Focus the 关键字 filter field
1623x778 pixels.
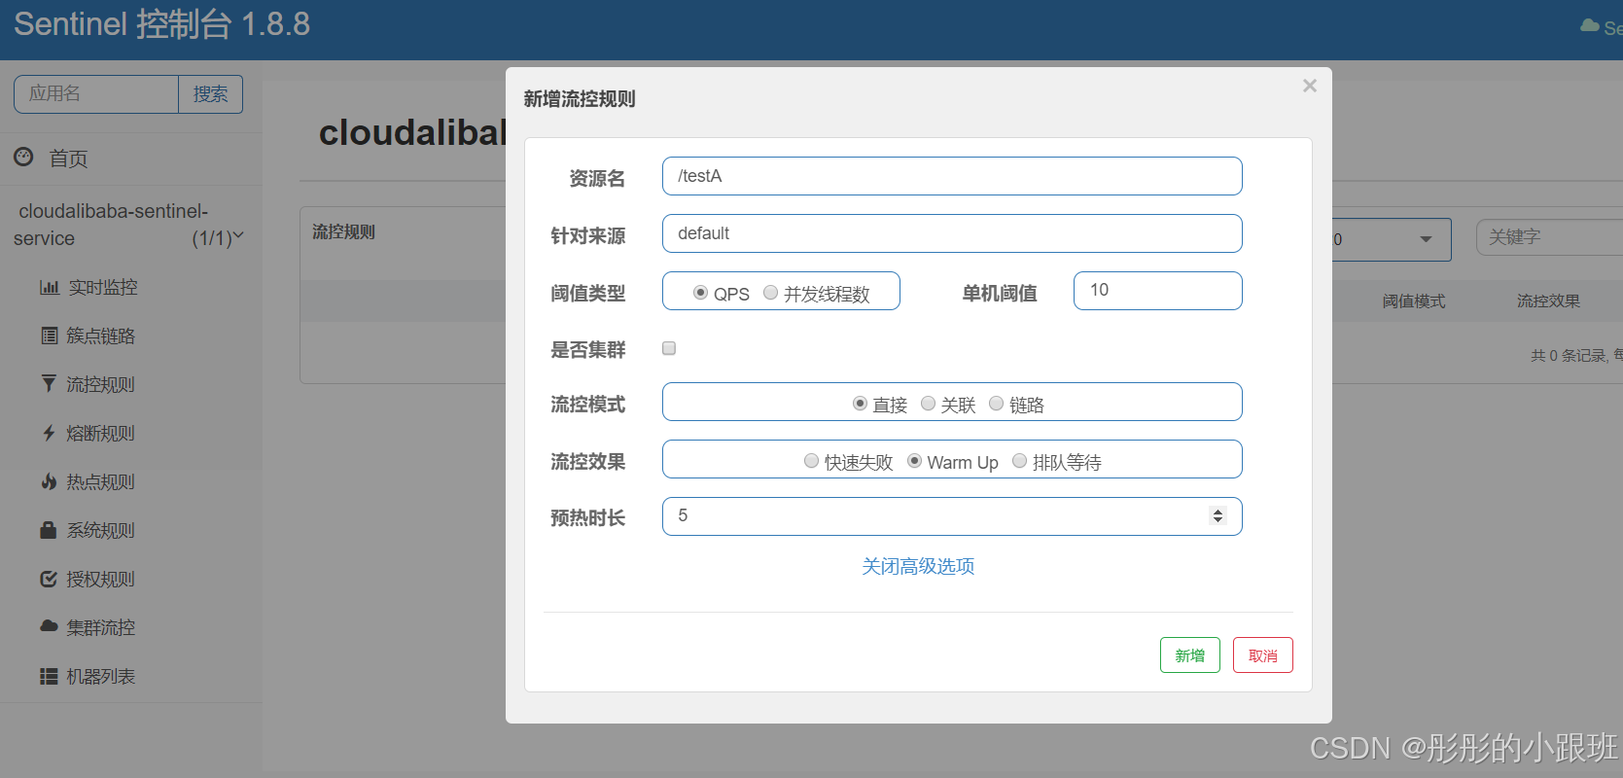tap(1550, 237)
